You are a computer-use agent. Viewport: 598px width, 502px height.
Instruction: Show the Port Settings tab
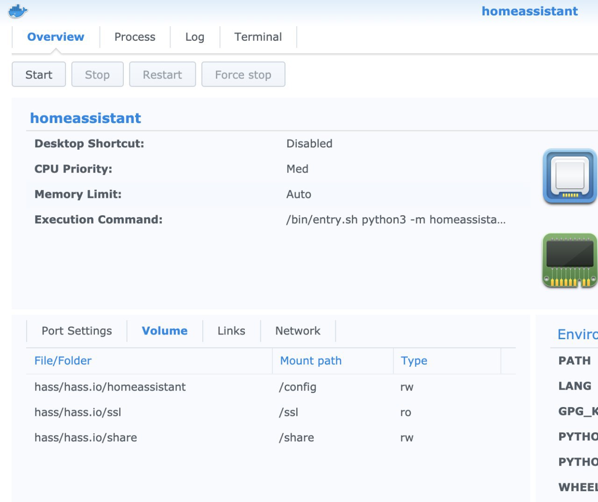[x=77, y=331]
